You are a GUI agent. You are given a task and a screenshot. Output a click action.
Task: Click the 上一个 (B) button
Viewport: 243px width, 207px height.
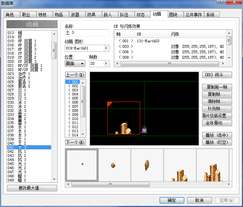point(75,75)
